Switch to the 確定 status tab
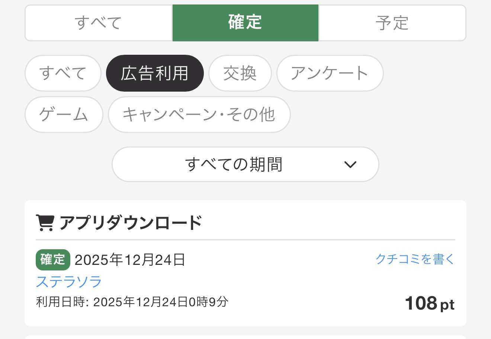 tap(245, 23)
